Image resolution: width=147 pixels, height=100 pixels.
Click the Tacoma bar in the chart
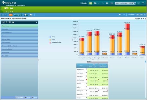(x=127, y=39)
